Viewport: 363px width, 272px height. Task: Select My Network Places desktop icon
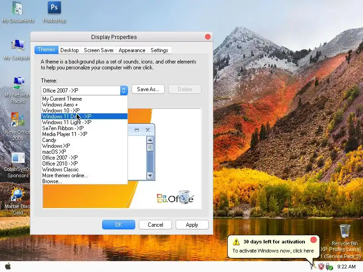(x=18, y=90)
